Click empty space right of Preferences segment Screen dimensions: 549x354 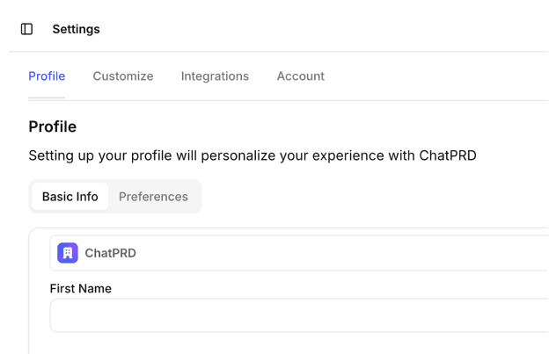352,197
